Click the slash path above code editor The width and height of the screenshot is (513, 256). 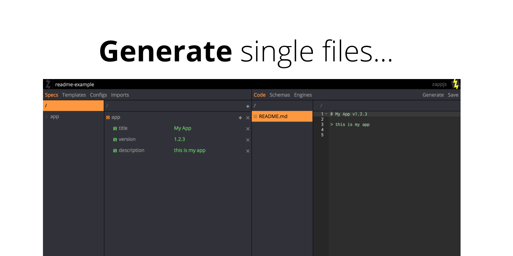(x=321, y=106)
